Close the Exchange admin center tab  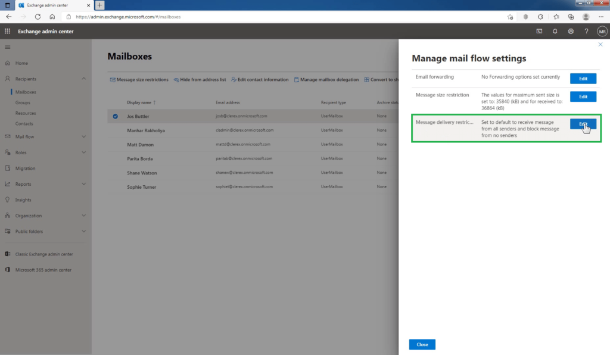88,5
